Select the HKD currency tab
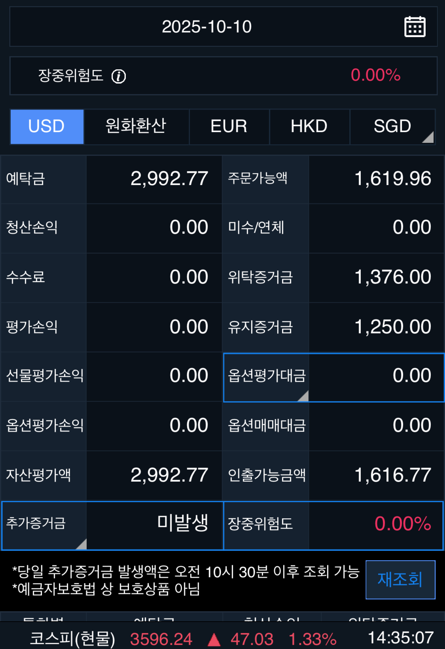 click(x=309, y=126)
